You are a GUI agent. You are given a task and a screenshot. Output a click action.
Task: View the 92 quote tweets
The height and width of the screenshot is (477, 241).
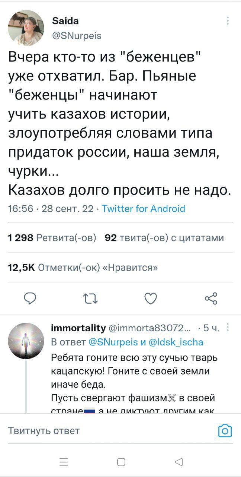click(x=164, y=238)
